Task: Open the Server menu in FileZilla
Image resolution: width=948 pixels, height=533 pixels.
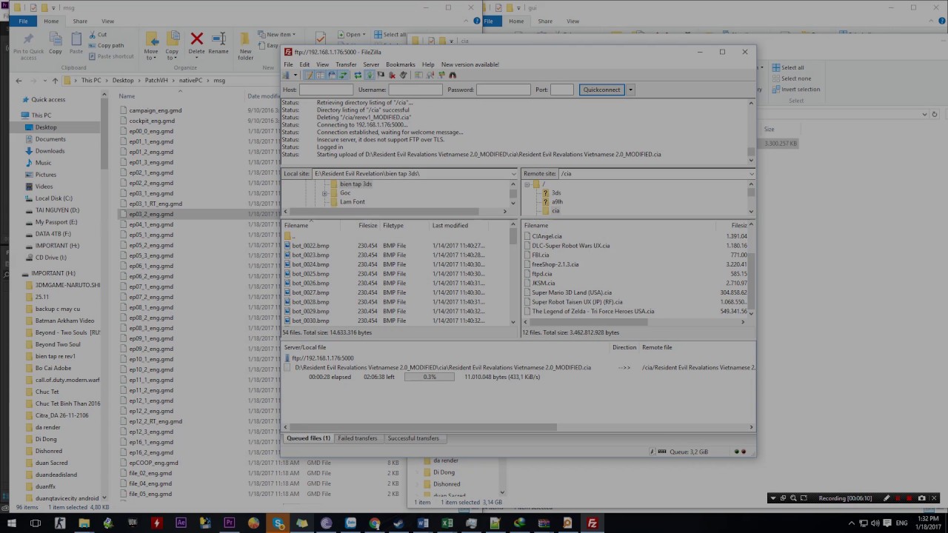Action: [371, 64]
